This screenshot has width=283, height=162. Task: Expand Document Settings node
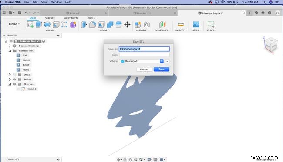10,46
